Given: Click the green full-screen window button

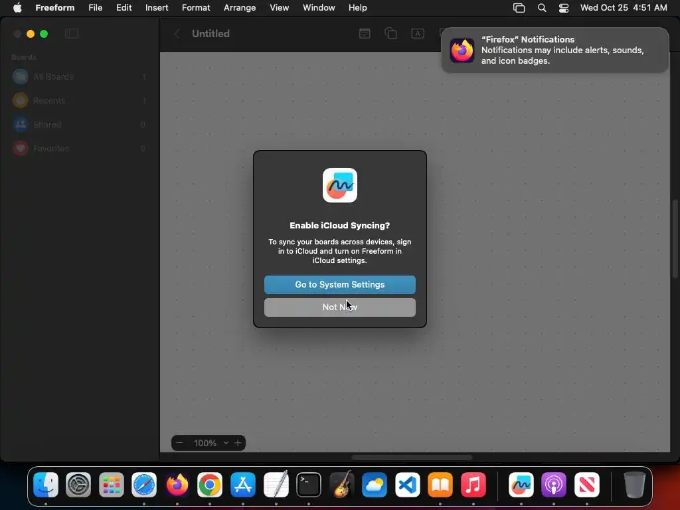Looking at the screenshot, I should coord(44,34).
